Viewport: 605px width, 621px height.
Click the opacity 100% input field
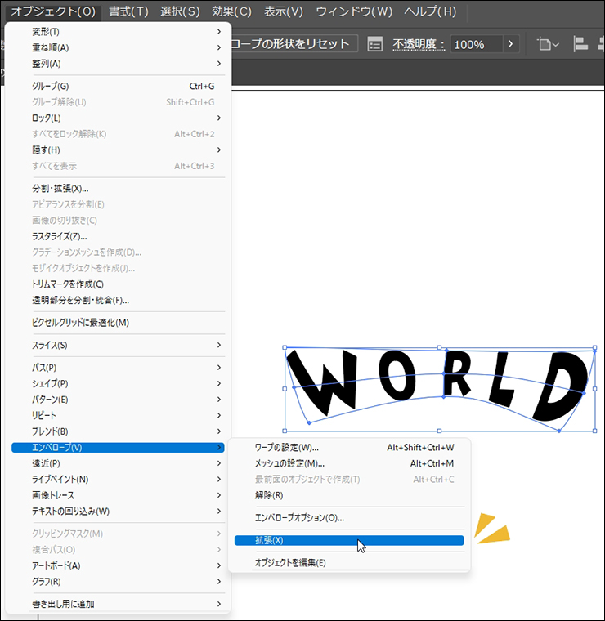tap(473, 44)
